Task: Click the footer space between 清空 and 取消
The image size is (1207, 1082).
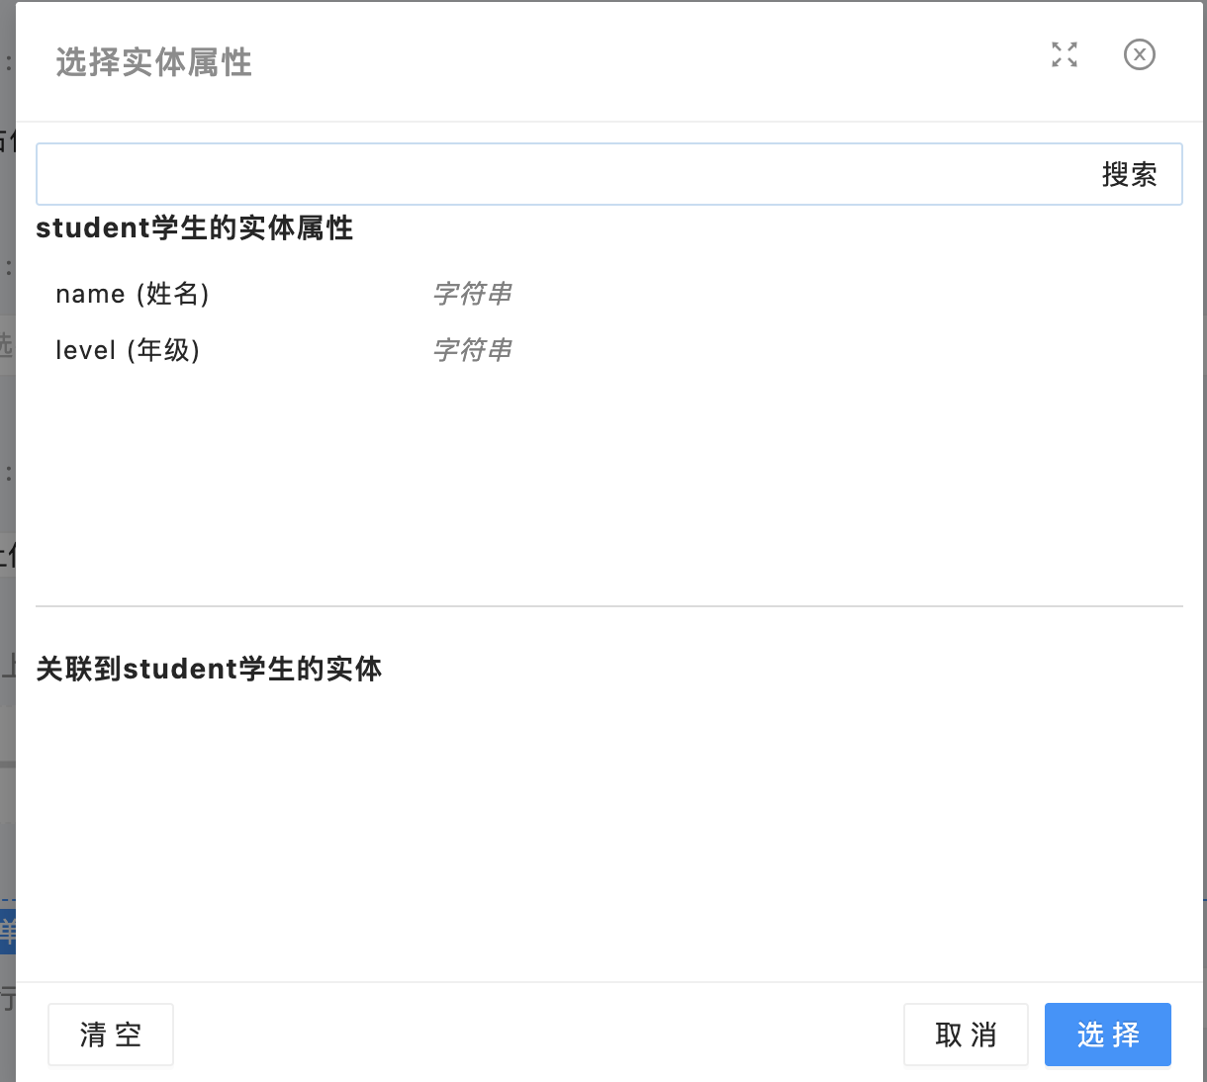Action: (x=534, y=1035)
